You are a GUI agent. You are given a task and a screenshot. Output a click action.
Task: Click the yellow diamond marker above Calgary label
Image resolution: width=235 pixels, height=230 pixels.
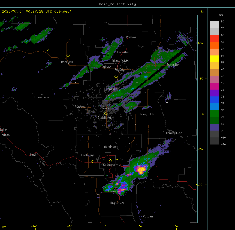click(x=110, y=161)
